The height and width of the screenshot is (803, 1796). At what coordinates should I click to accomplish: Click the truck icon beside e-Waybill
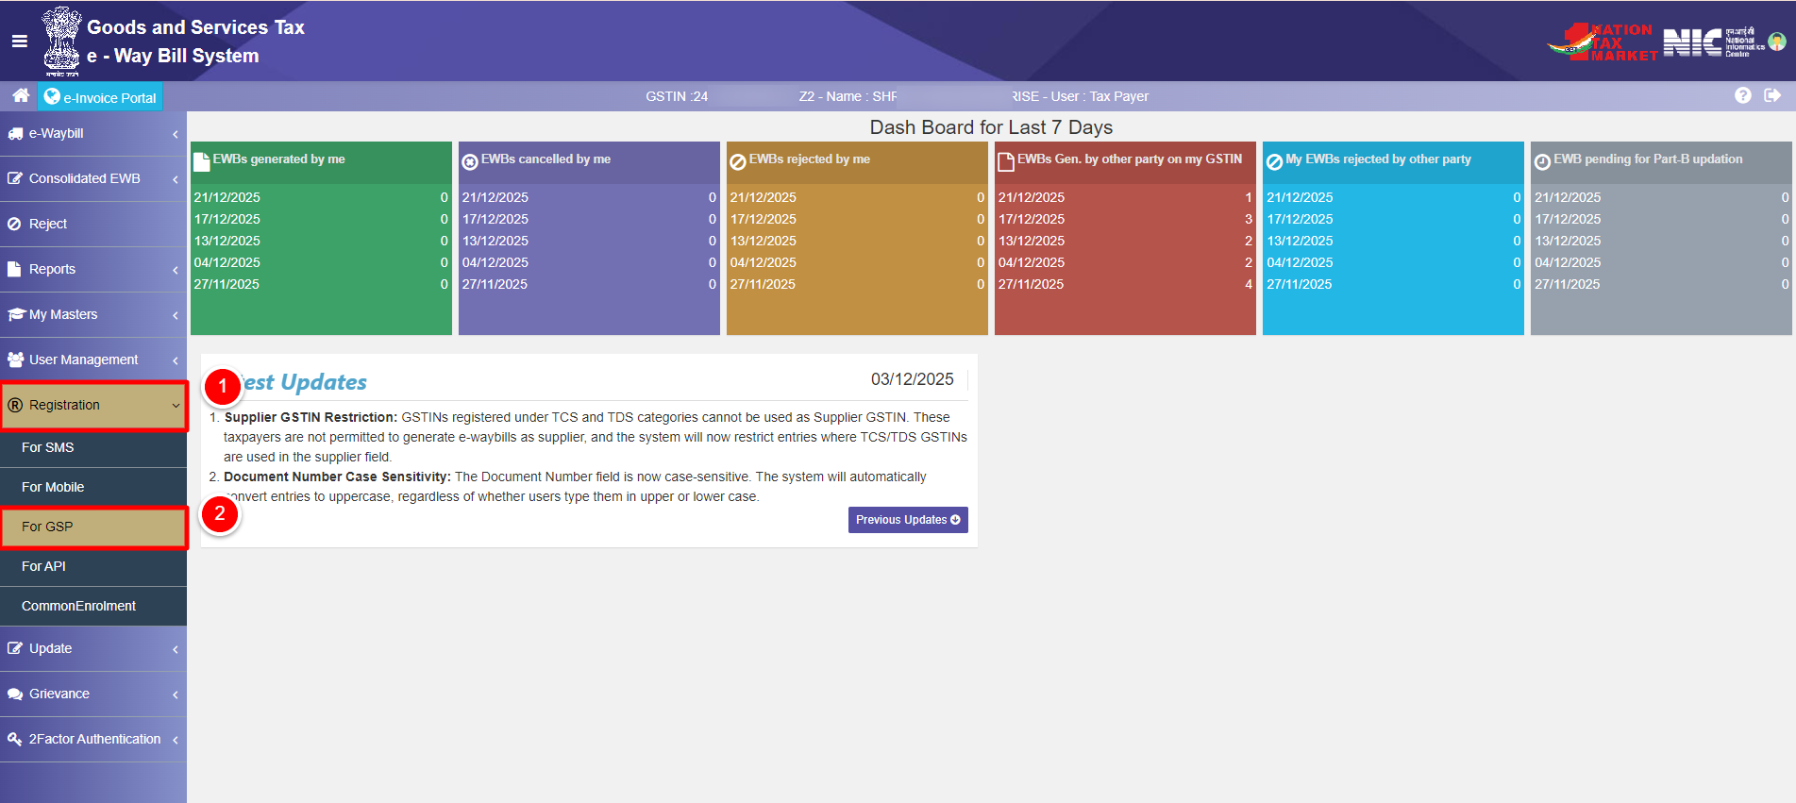coord(15,134)
